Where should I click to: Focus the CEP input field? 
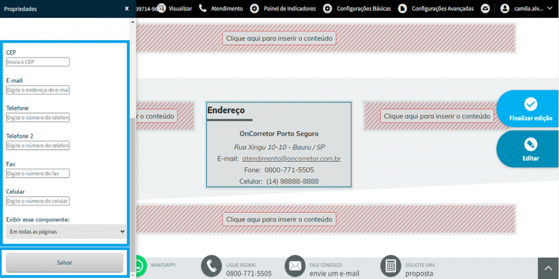coord(38,62)
